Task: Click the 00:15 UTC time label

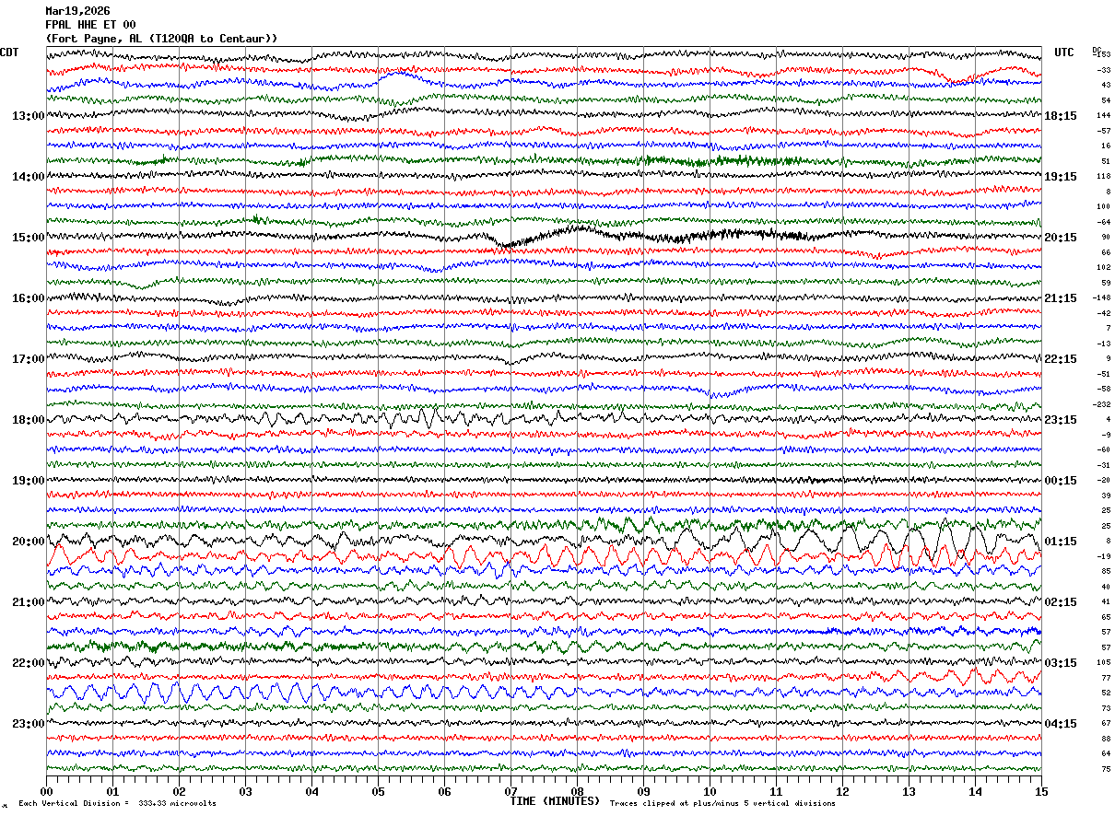Action: [1061, 481]
